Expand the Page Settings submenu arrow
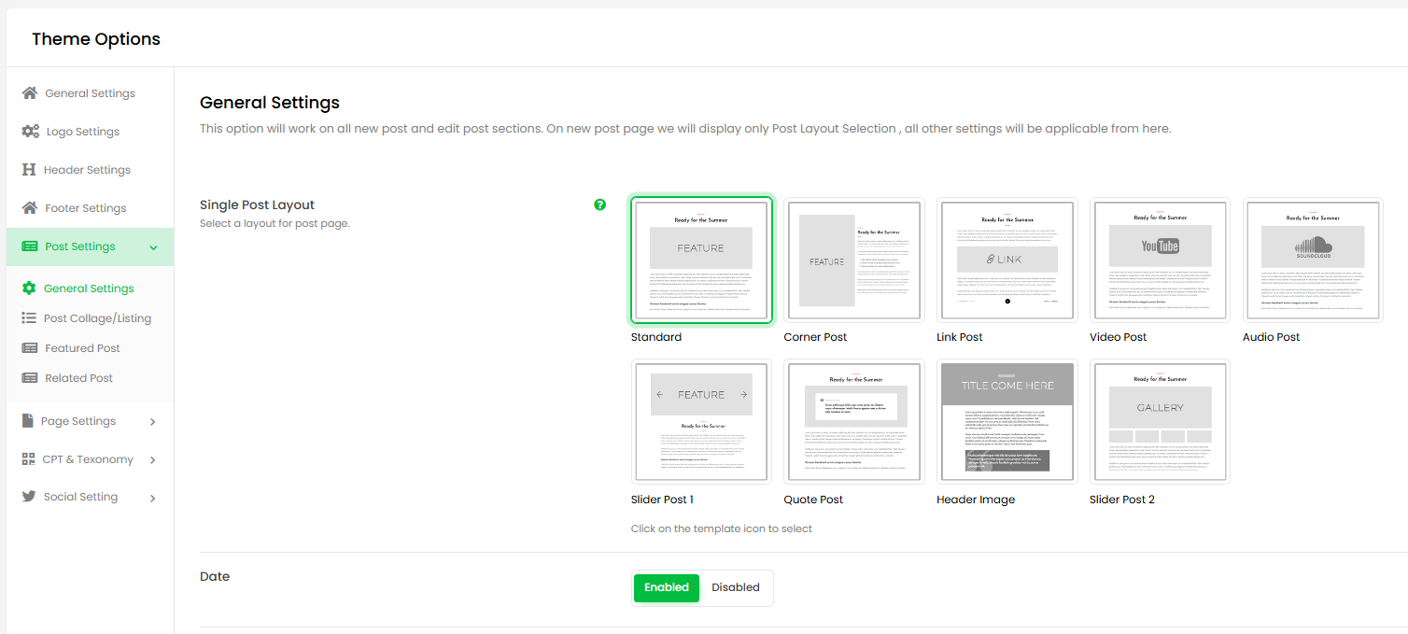The width and height of the screenshot is (1408, 634). 153,422
